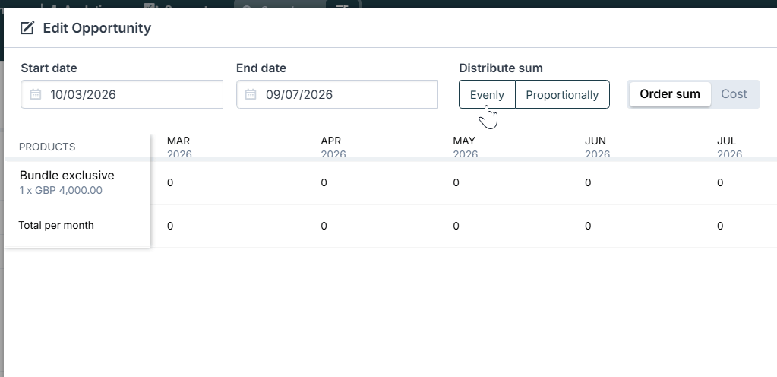This screenshot has height=377, width=777.
Task: Click Bundle exclusive JUN 2026 value
Action: pyautogui.click(x=588, y=183)
